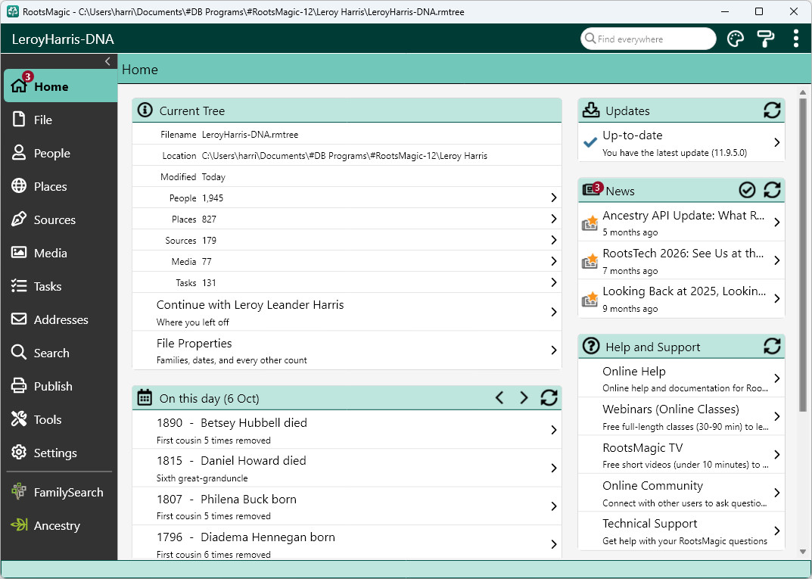The height and width of the screenshot is (579, 812).
Task: Expand the People 1,945 row
Action: (x=347, y=198)
